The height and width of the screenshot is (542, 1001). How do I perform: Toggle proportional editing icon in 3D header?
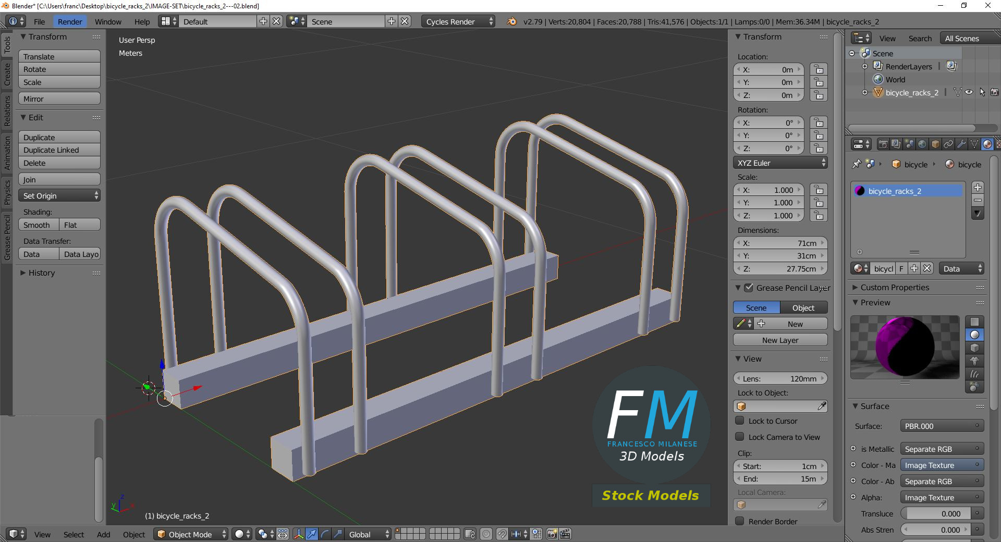pyautogui.click(x=486, y=534)
